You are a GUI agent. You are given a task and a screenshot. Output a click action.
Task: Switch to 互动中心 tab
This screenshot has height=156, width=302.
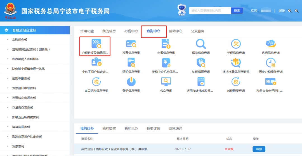tap(176, 31)
